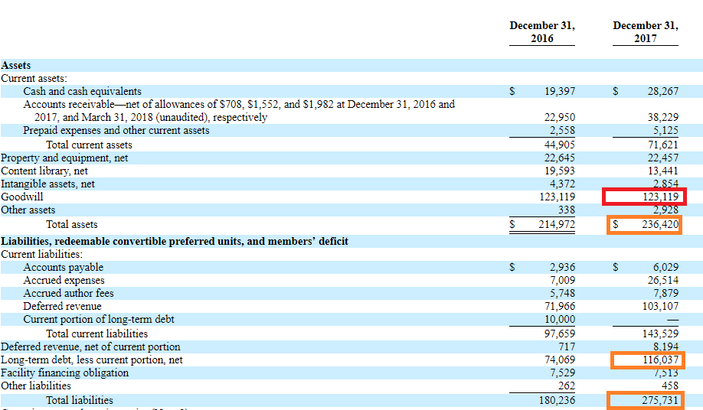Select 2017 content library value 13,441
703x410 pixels.
coord(662,171)
